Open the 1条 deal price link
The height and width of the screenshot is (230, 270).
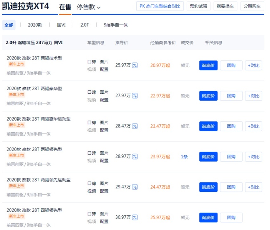click(x=184, y=157)
